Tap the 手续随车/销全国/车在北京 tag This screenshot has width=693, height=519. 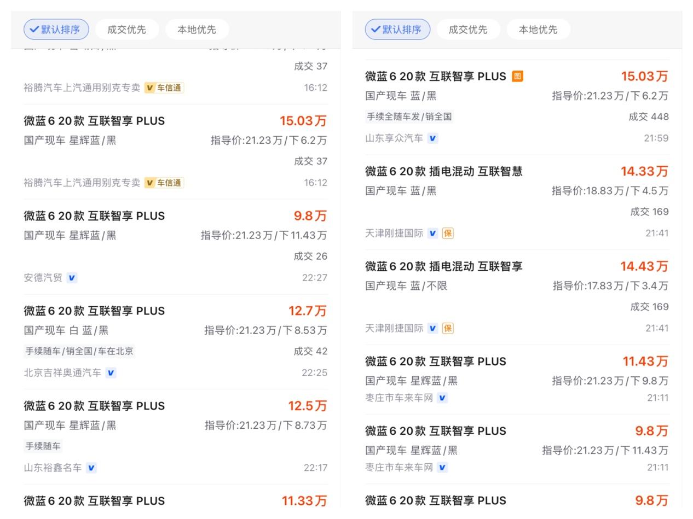tap(79, 352)
